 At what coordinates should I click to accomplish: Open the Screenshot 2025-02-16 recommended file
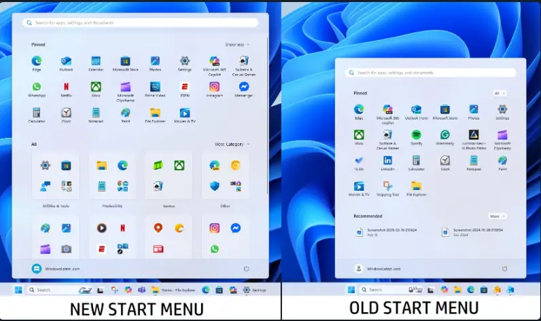[x=387, y=232]
